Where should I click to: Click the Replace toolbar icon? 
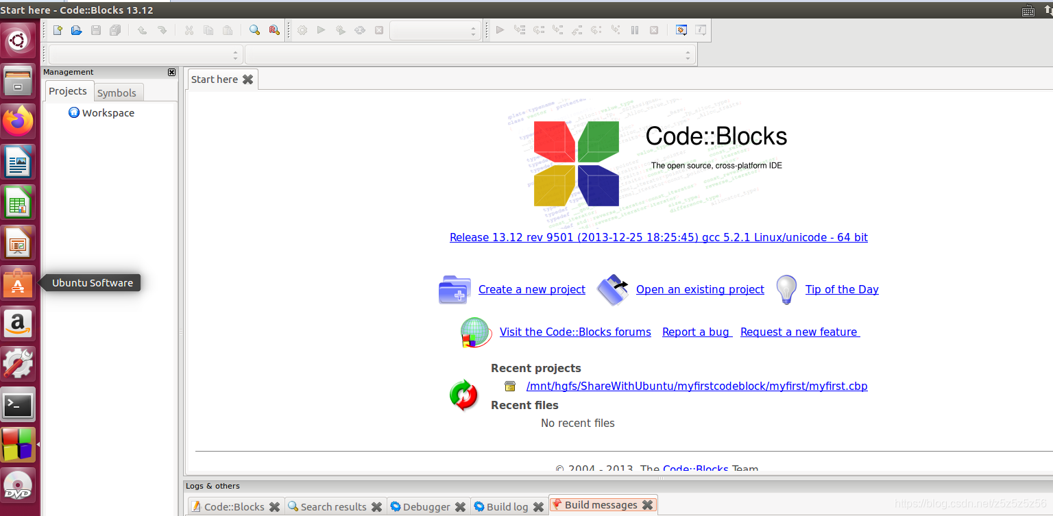(x=274, y=30)
